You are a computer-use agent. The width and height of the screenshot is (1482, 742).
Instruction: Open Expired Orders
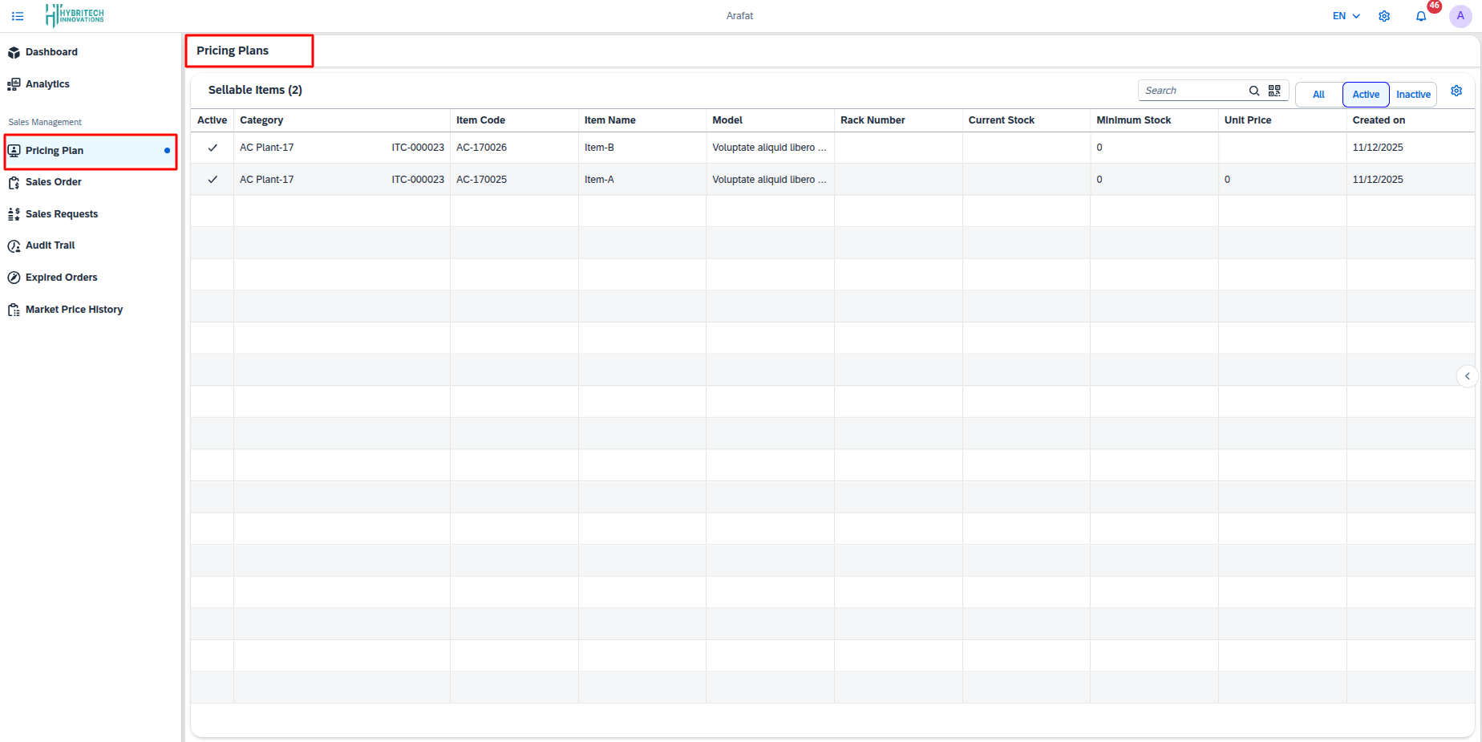tap(61, 277)
